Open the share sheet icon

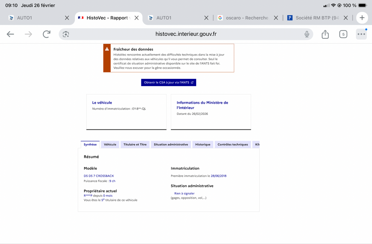[325, 34]
